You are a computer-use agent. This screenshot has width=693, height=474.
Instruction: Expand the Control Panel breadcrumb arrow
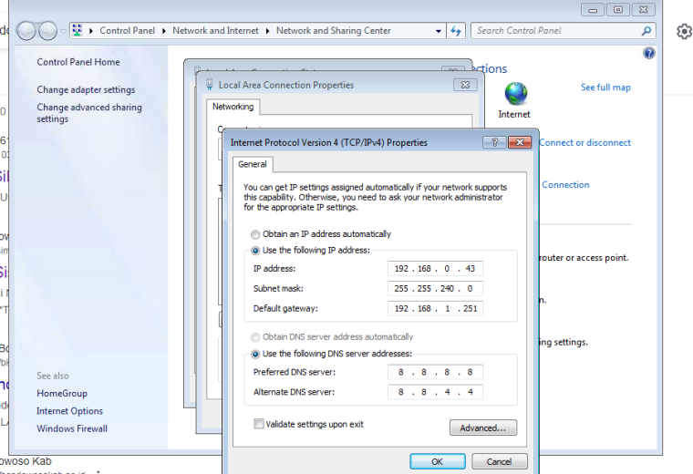[163, 31]
